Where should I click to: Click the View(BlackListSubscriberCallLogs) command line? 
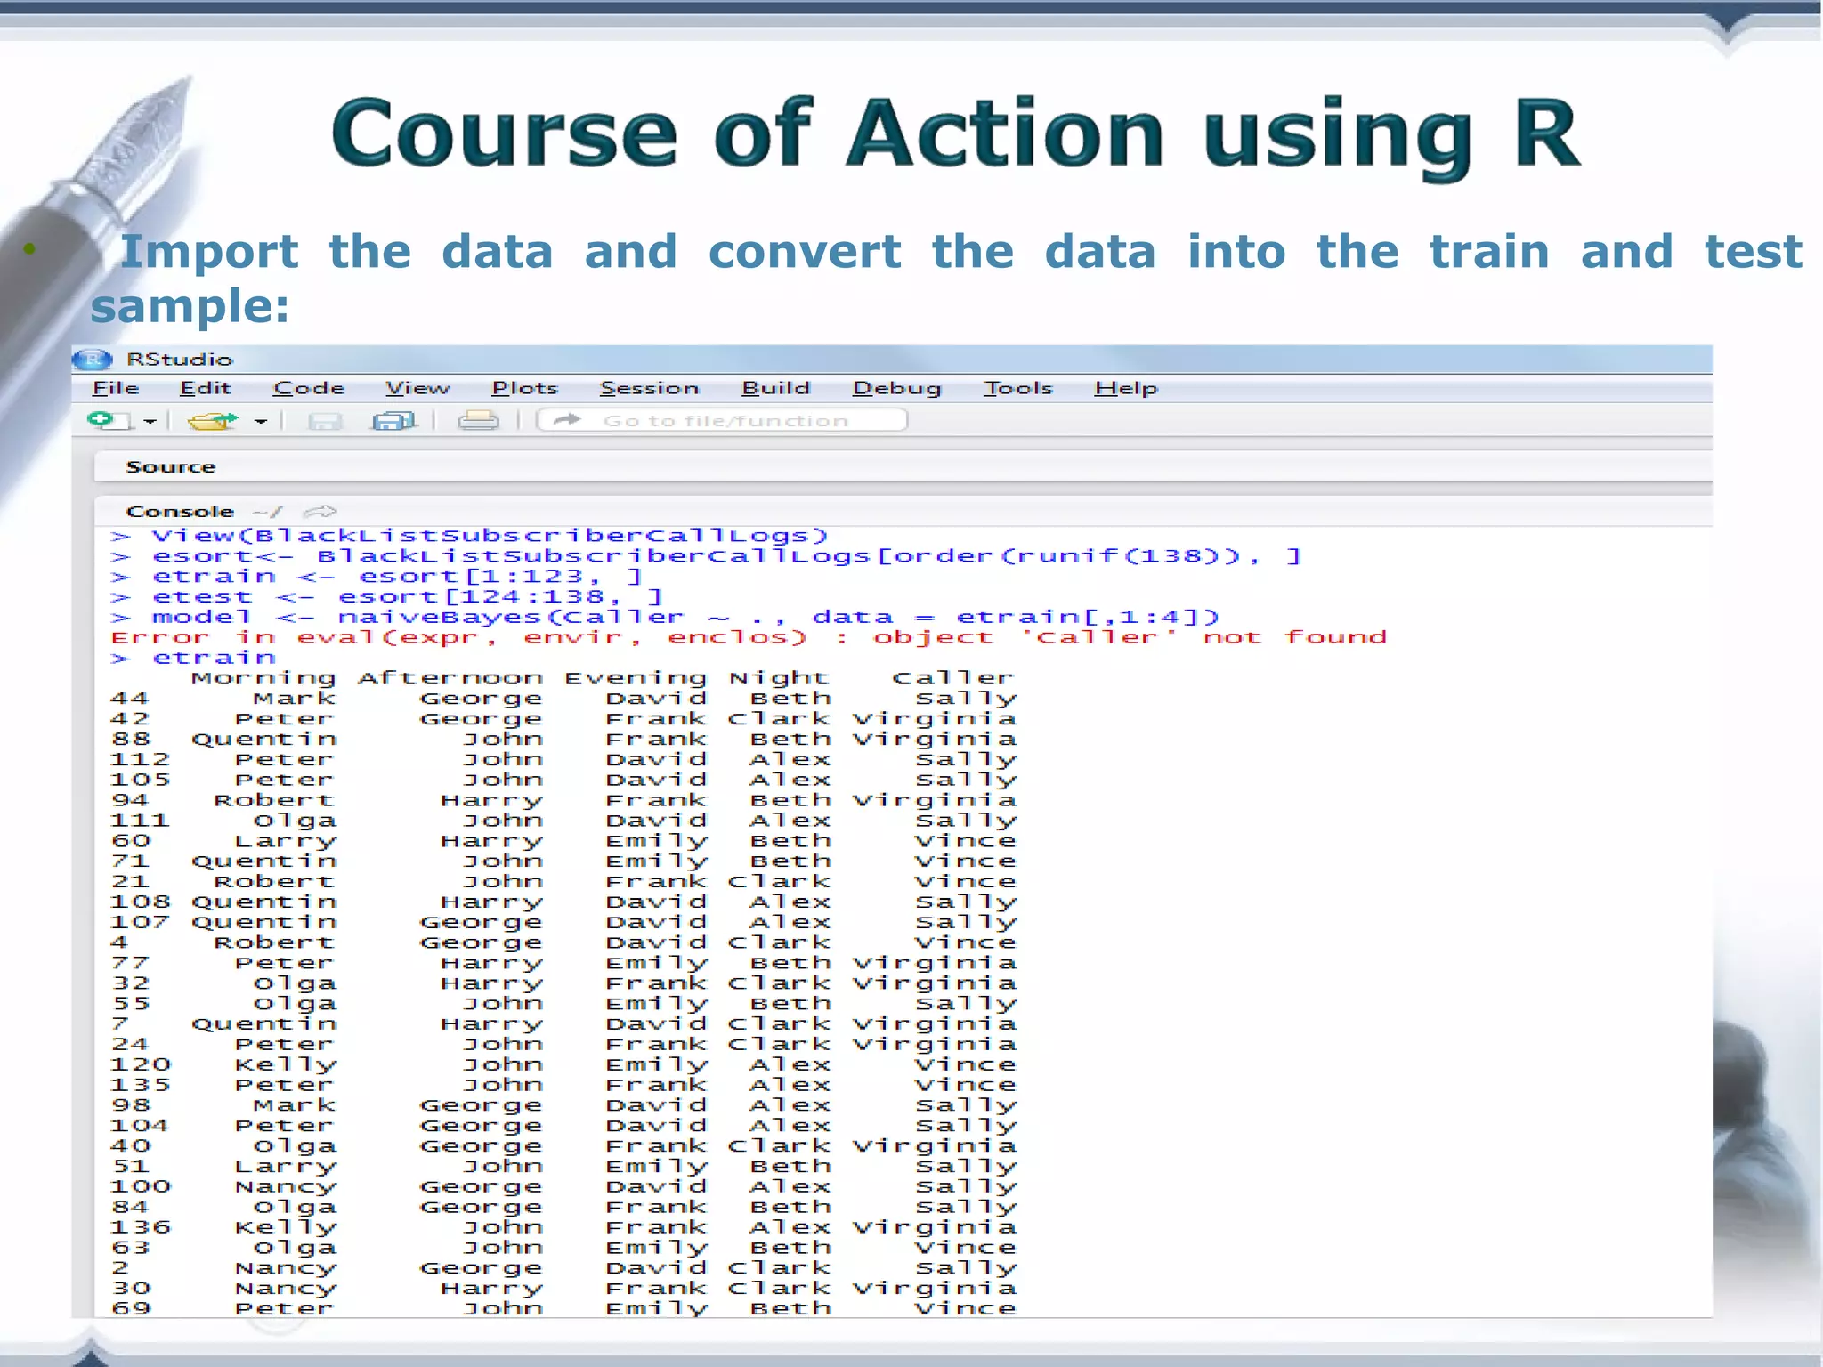click(470, 536)
